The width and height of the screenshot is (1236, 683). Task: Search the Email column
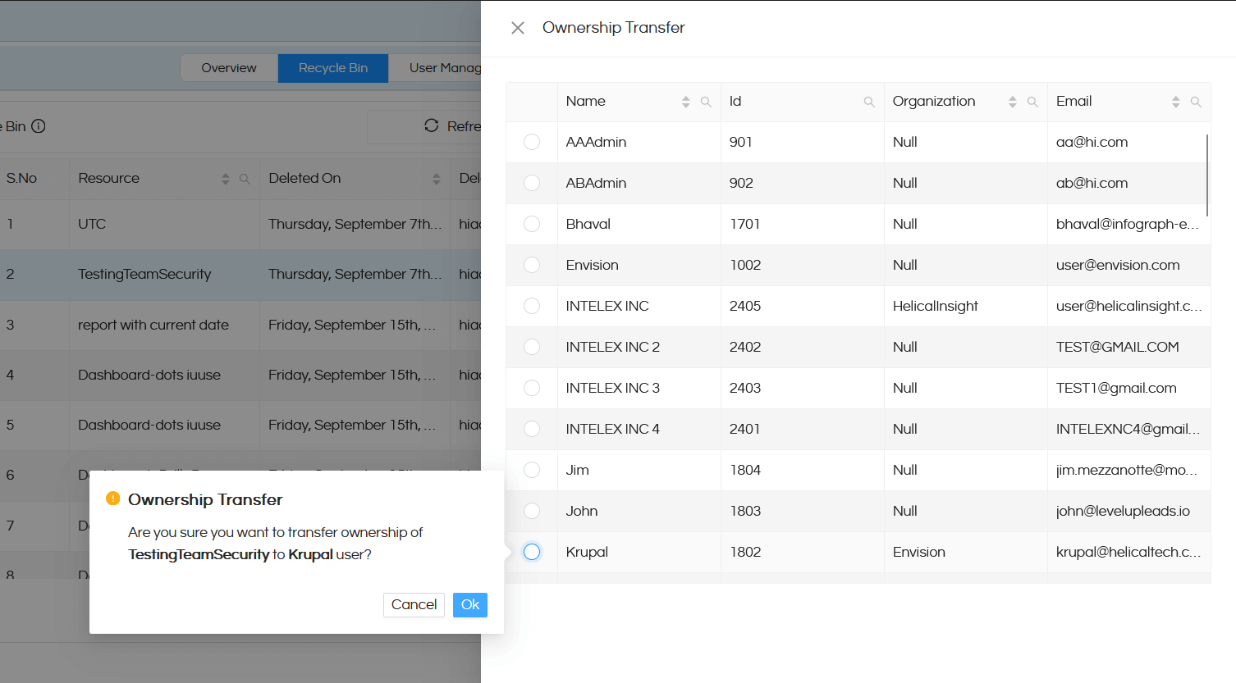[x=1196, y=102]
